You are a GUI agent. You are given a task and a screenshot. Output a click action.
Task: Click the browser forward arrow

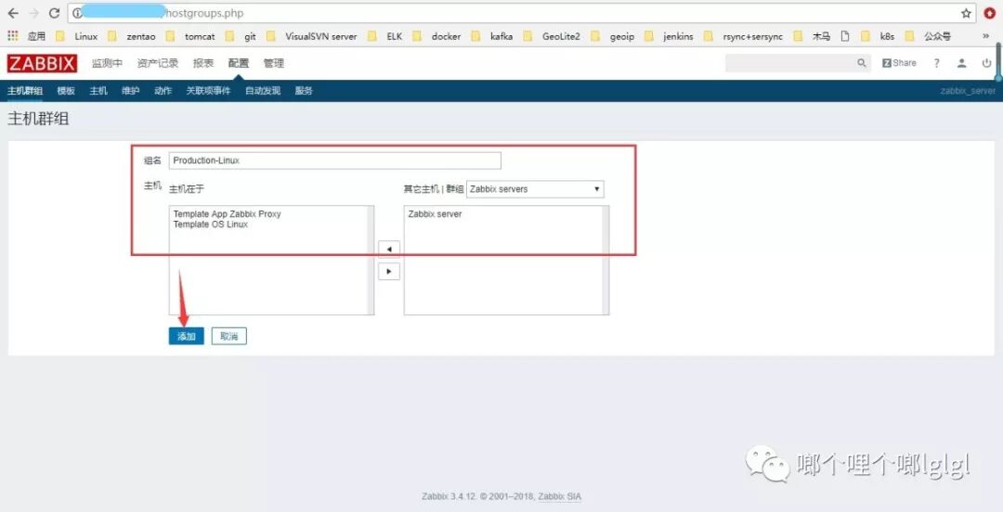[34, 13]
